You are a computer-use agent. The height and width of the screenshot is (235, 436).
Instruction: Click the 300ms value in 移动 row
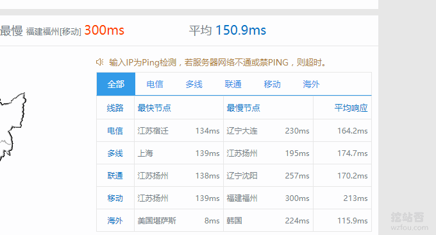pos(297,198)
